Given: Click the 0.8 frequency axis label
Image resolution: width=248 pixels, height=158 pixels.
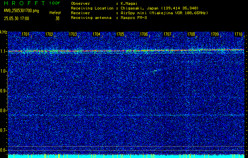Looking at the screenshot, I should click(3, 111).
